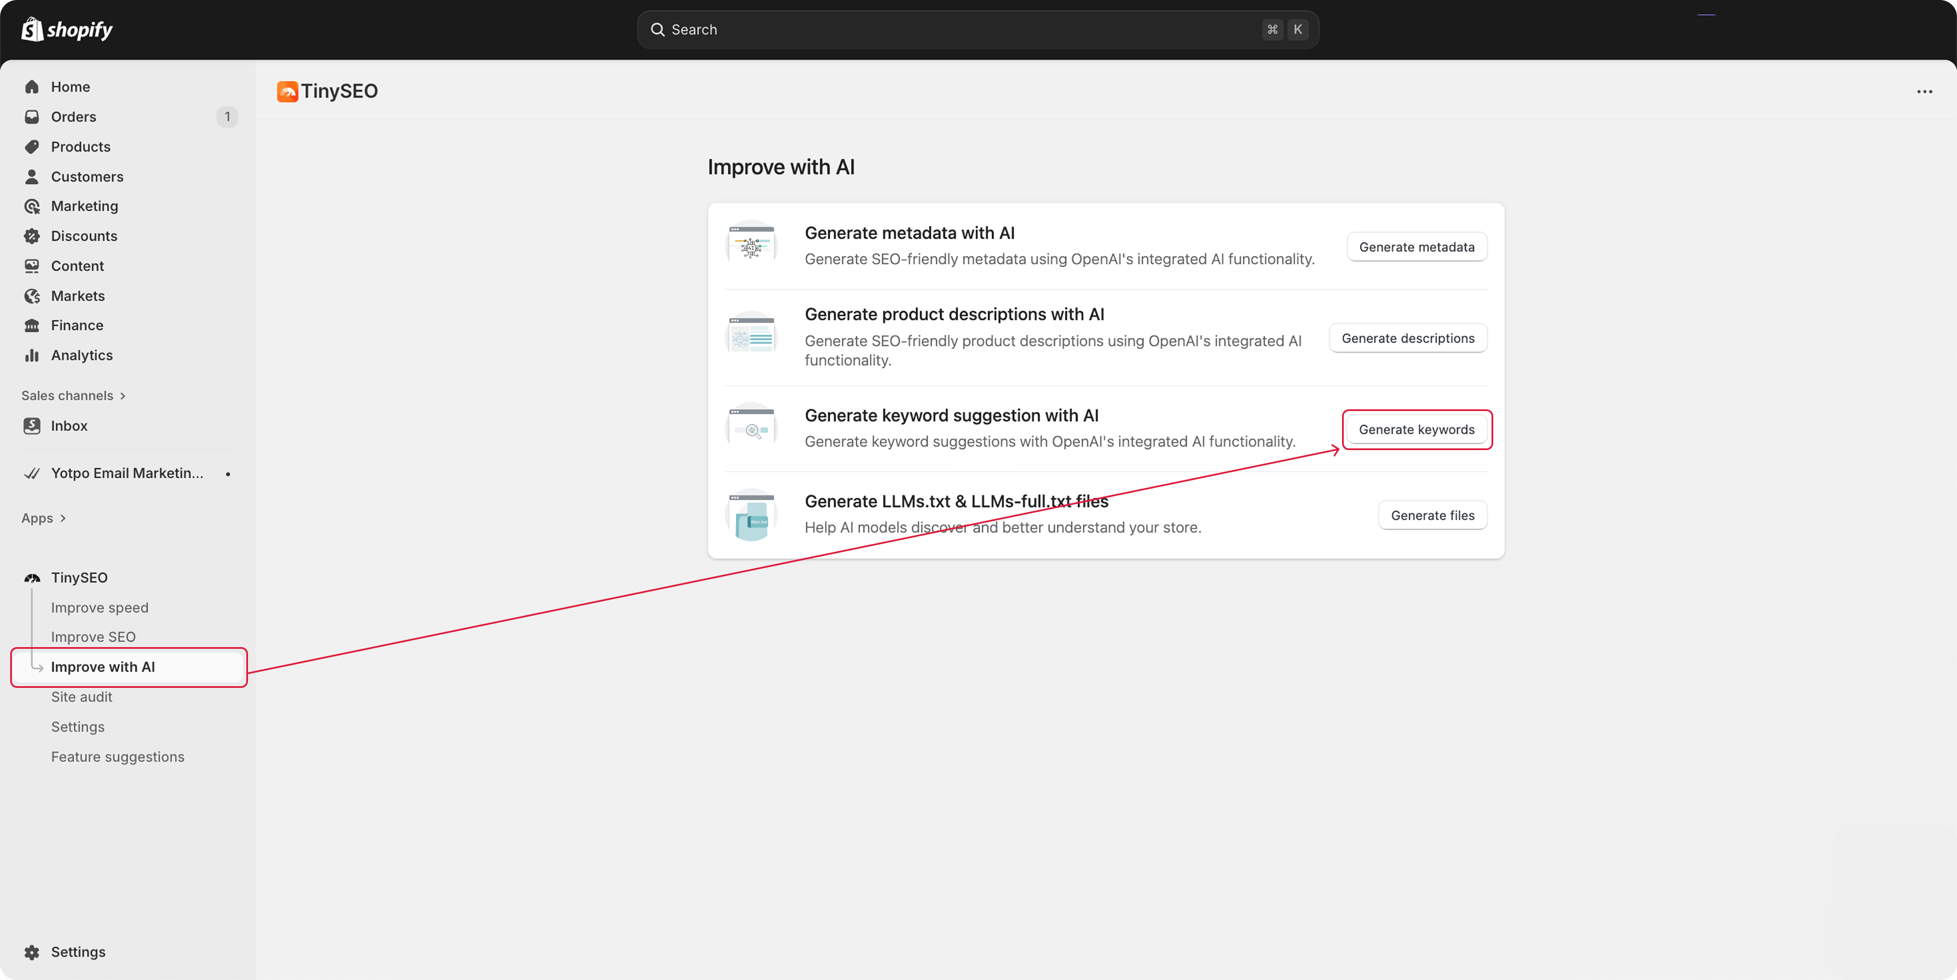Expand Sales channels section

click(122, 396)
